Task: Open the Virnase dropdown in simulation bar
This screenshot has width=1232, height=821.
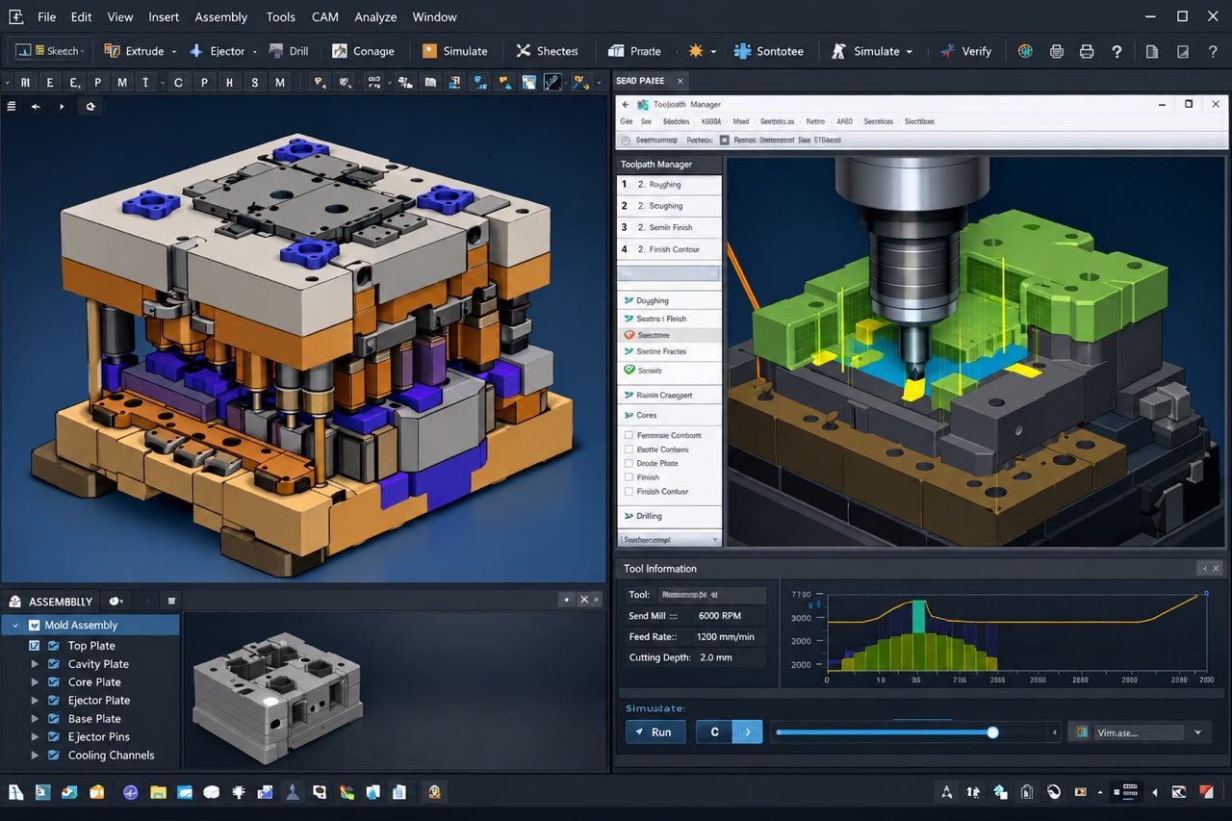Action: tap(1197, 732)
